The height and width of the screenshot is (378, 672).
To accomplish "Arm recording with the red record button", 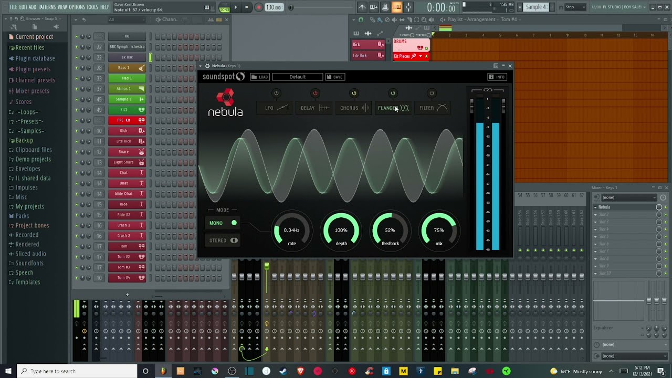I will 258,7.
